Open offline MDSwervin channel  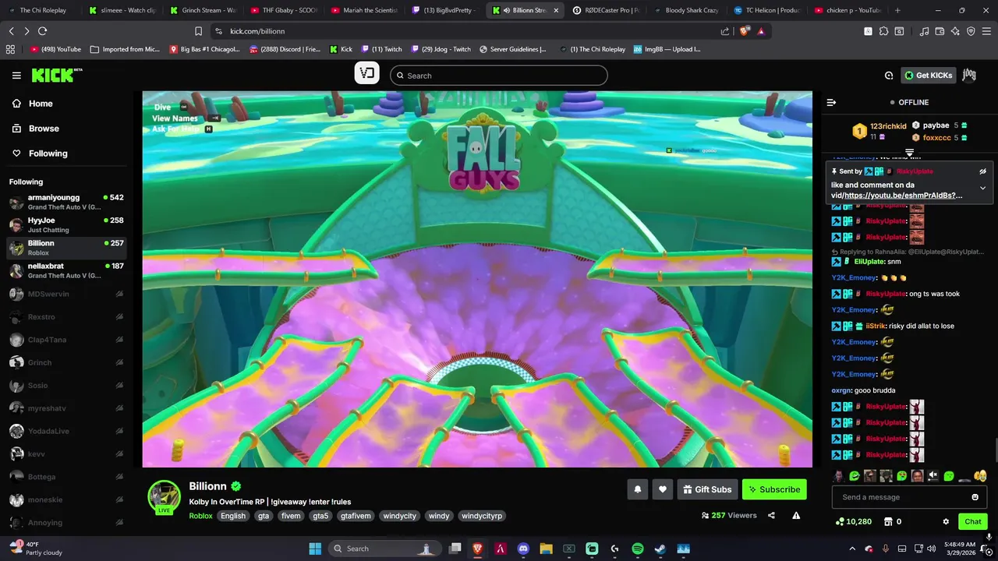(66, 295)
